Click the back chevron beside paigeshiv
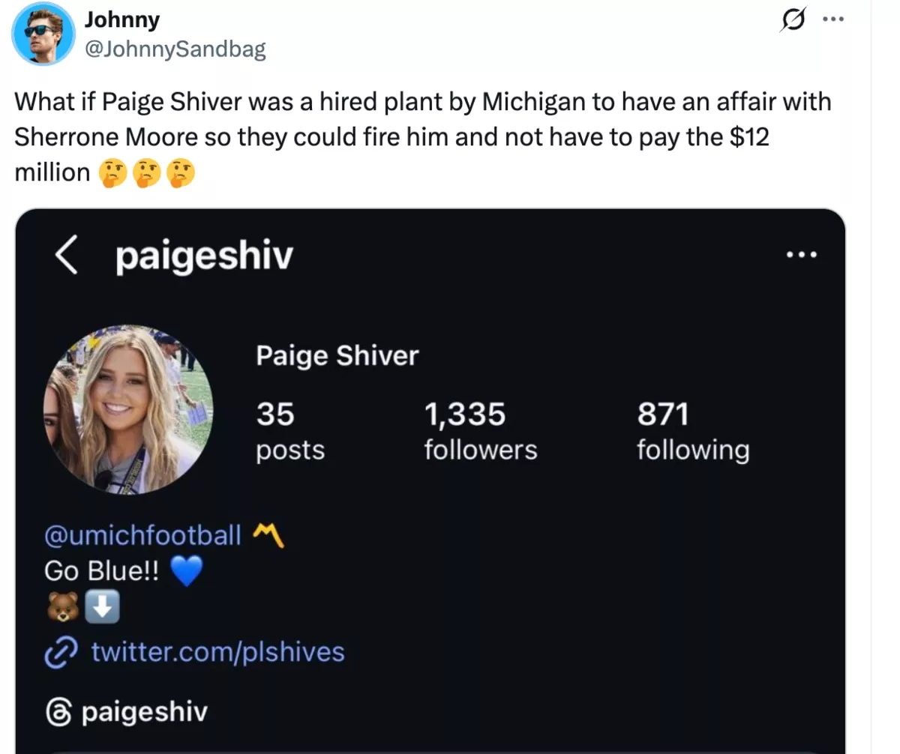The width and height of the screenshot is (900, 754). (x=67, y=256)
